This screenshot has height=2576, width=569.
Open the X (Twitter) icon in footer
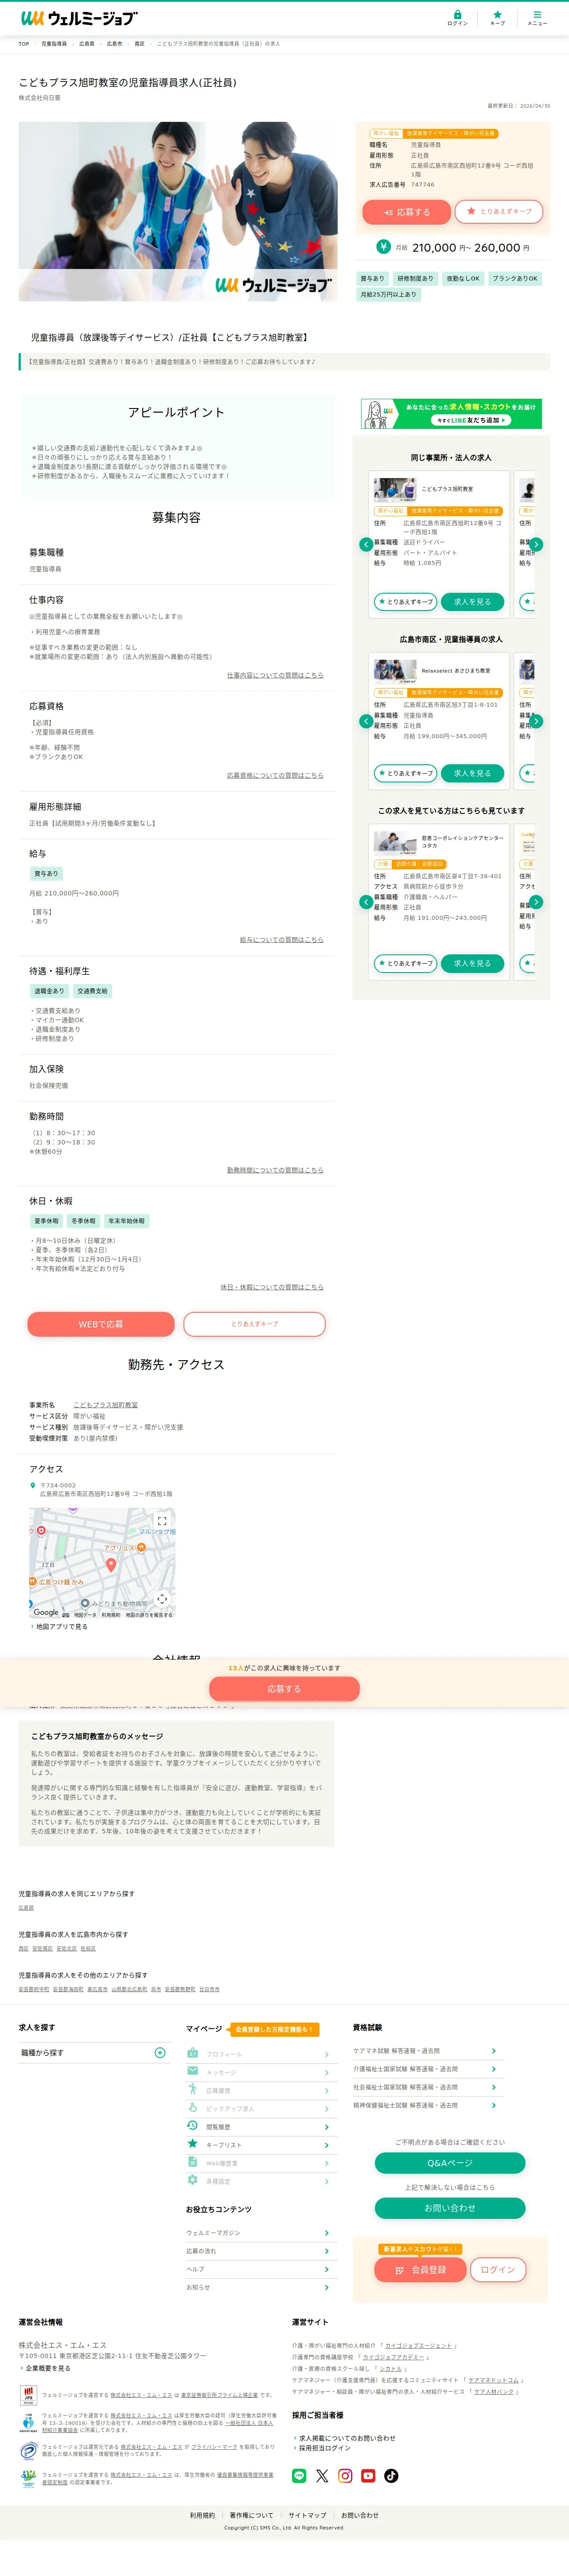(x=322, y=2476)
